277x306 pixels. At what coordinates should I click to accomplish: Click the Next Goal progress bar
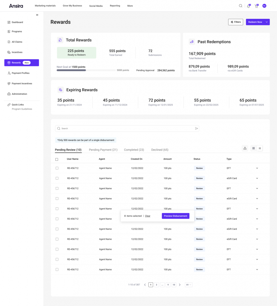click(x=86, y=70)
